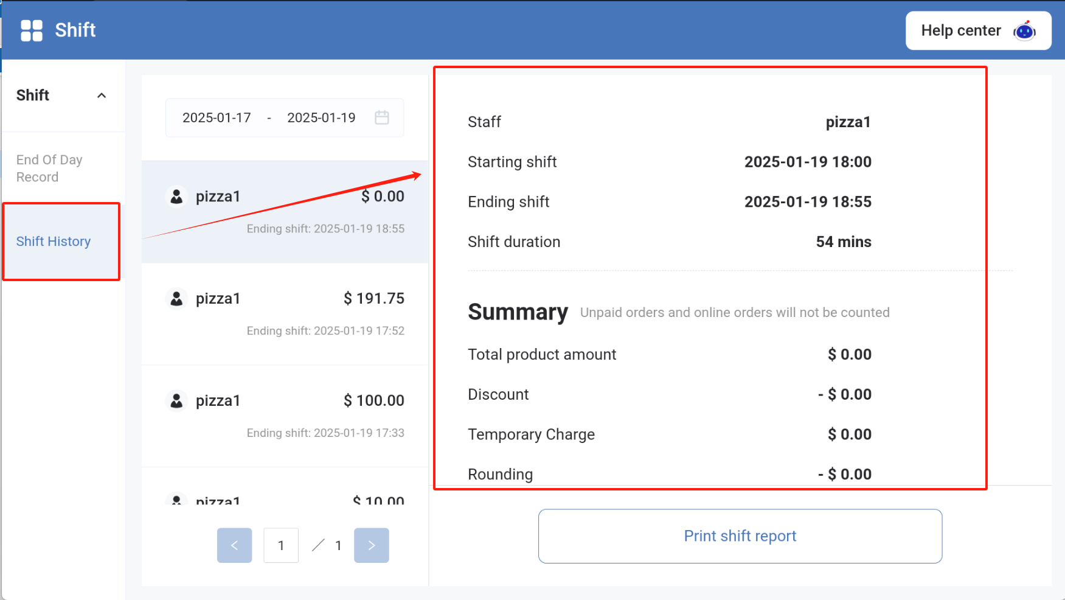This screenshot has height=600, width=1065.
Task: Click the next page arrow
Action: click(371, 545)
